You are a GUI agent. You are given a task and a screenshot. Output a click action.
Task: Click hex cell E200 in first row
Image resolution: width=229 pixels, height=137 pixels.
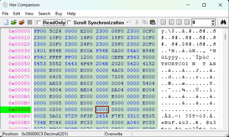[86, 31]
